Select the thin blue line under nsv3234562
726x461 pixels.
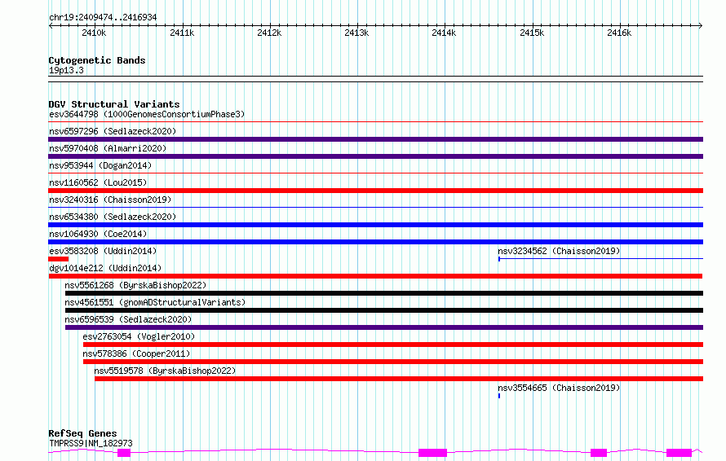tap(600, 259)
